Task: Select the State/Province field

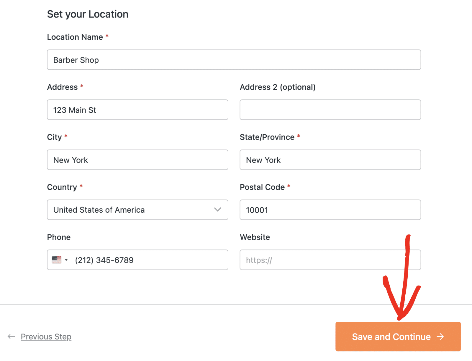Action: (330, 160)
